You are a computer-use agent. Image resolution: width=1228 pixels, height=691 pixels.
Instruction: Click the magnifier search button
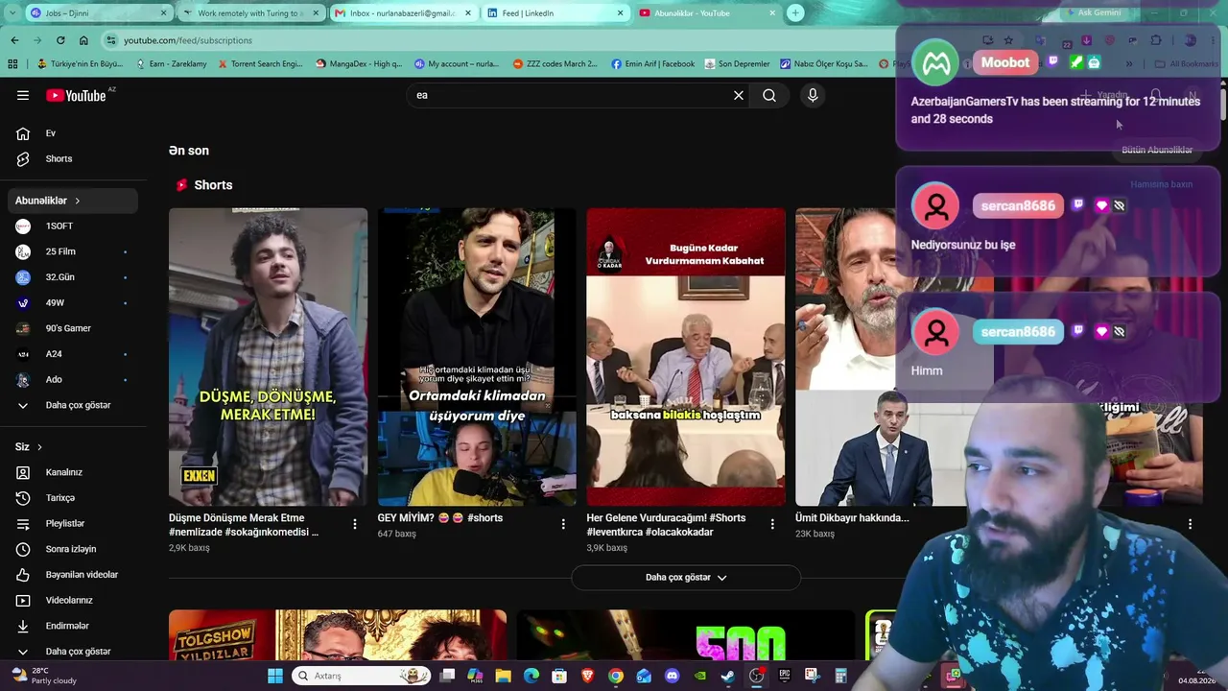click(x=769, y=95)
